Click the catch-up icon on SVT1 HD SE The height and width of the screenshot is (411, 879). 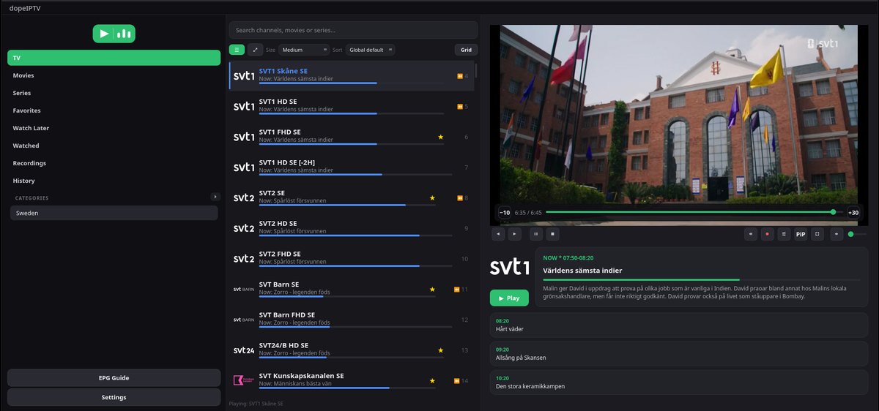click(460, 107)
